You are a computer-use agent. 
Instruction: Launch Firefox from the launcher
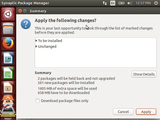[8, 43]
